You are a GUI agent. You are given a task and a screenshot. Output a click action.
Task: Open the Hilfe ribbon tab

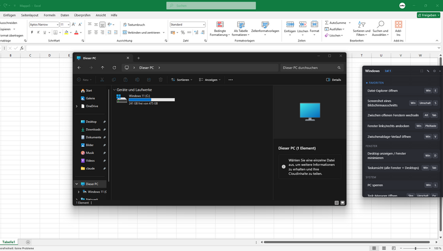coord(114,15)
